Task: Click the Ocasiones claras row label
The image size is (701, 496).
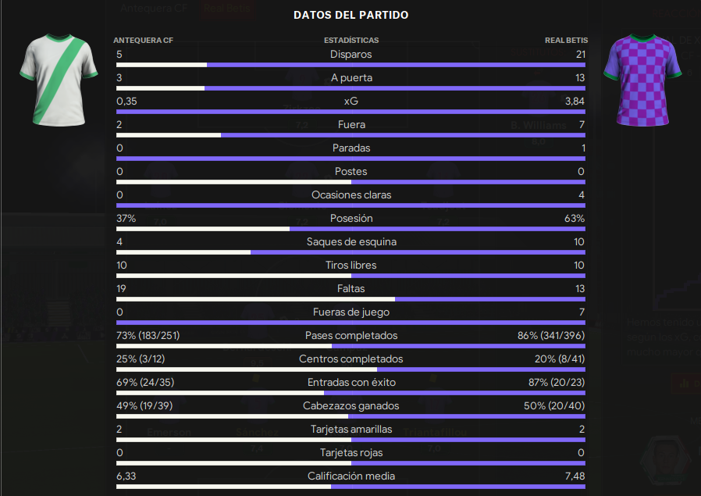Action: [351, 195]
